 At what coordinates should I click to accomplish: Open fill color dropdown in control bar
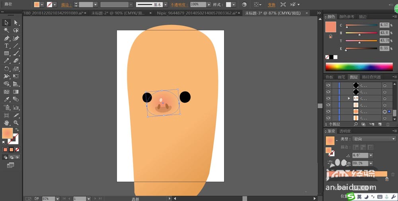tap(42, 4)
